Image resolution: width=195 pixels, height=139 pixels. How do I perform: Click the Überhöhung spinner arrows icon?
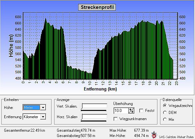pos(131,111)
